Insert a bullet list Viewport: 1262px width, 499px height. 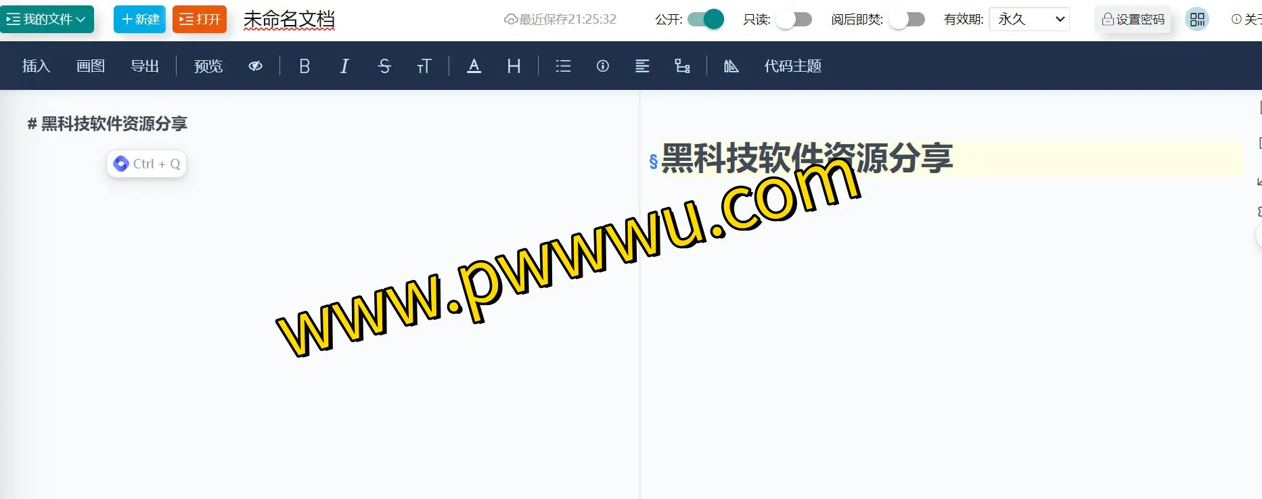click(563, 66)
